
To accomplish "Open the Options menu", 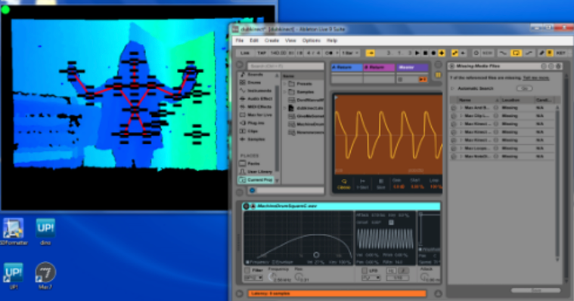I will point(311,41).
